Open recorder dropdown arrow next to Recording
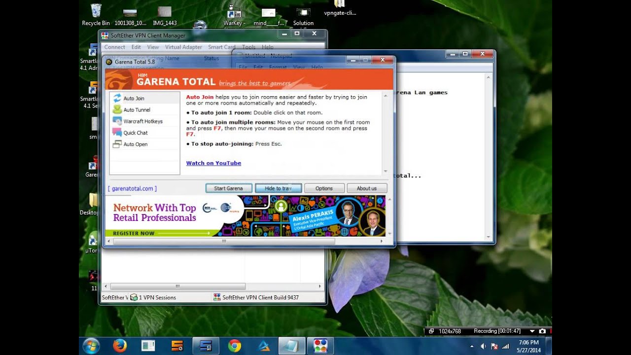 532,331
